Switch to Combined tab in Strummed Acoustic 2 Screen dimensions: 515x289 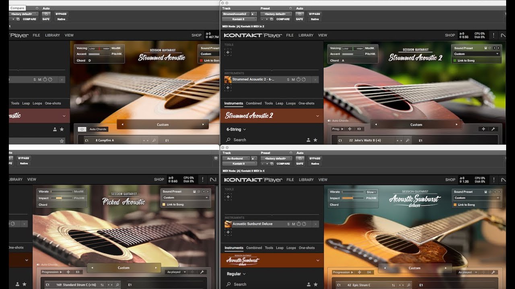click(x=254, y=104)
